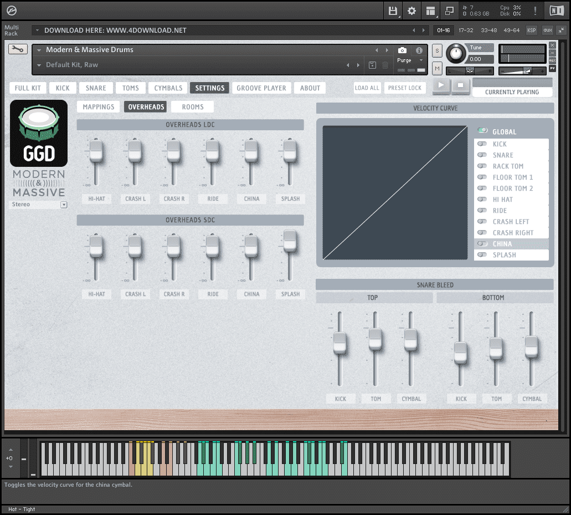571x515 pixels.
Task: Toggle RACK TOM velocity curve switch
Action: [x=482, y=166]
